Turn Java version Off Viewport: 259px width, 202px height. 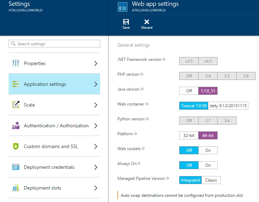189,91
